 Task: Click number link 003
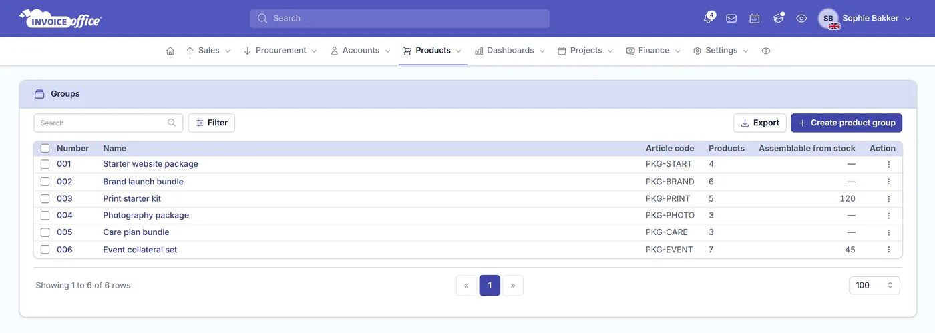65,199
